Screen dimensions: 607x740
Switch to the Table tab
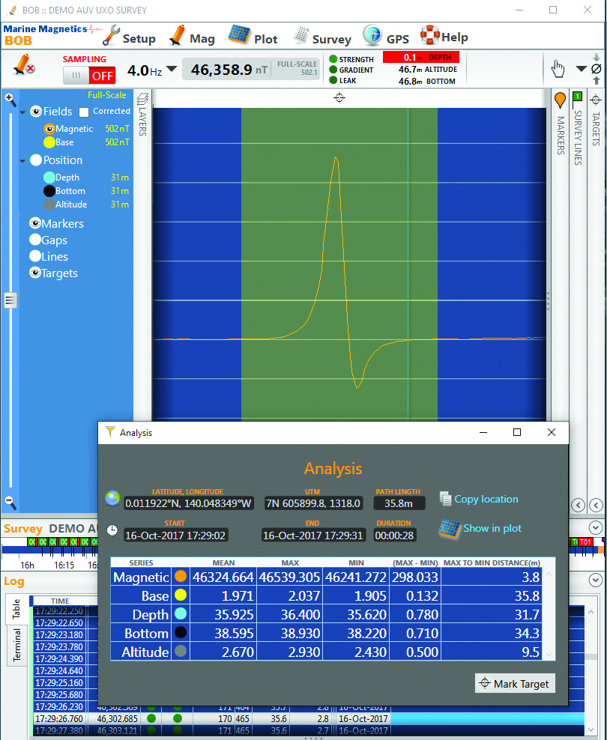pyautogui.click(x=16, y=609)
